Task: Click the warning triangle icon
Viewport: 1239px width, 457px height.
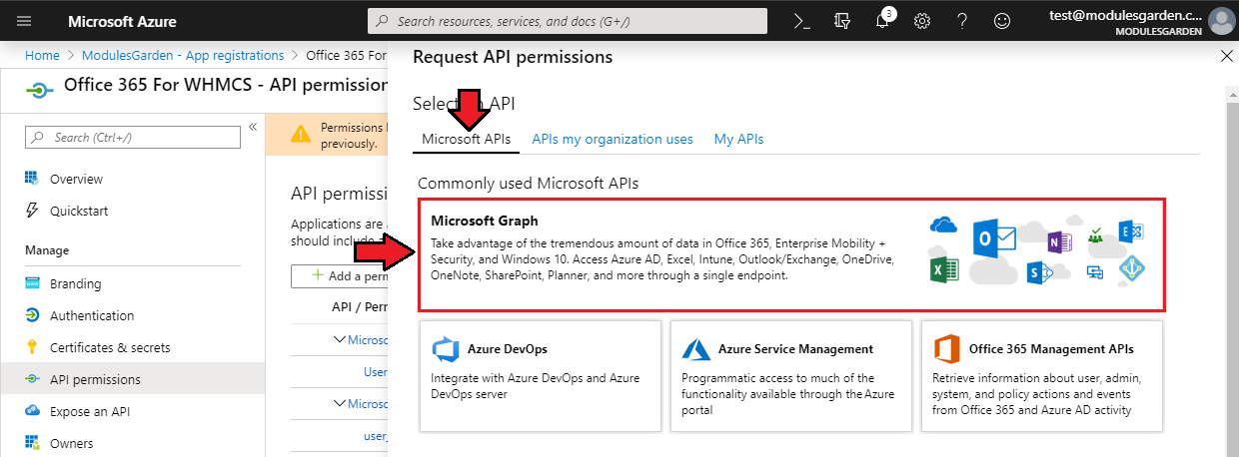Action: tap(300, 135)
